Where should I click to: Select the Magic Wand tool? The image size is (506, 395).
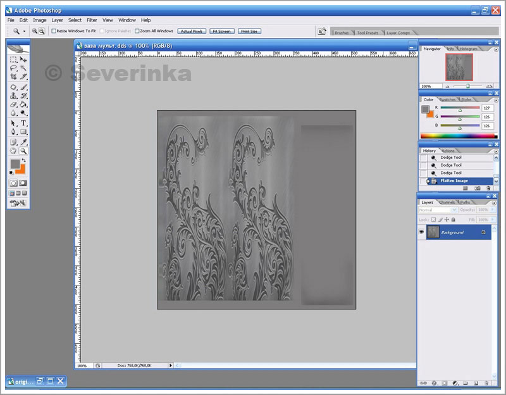(23, 68)
